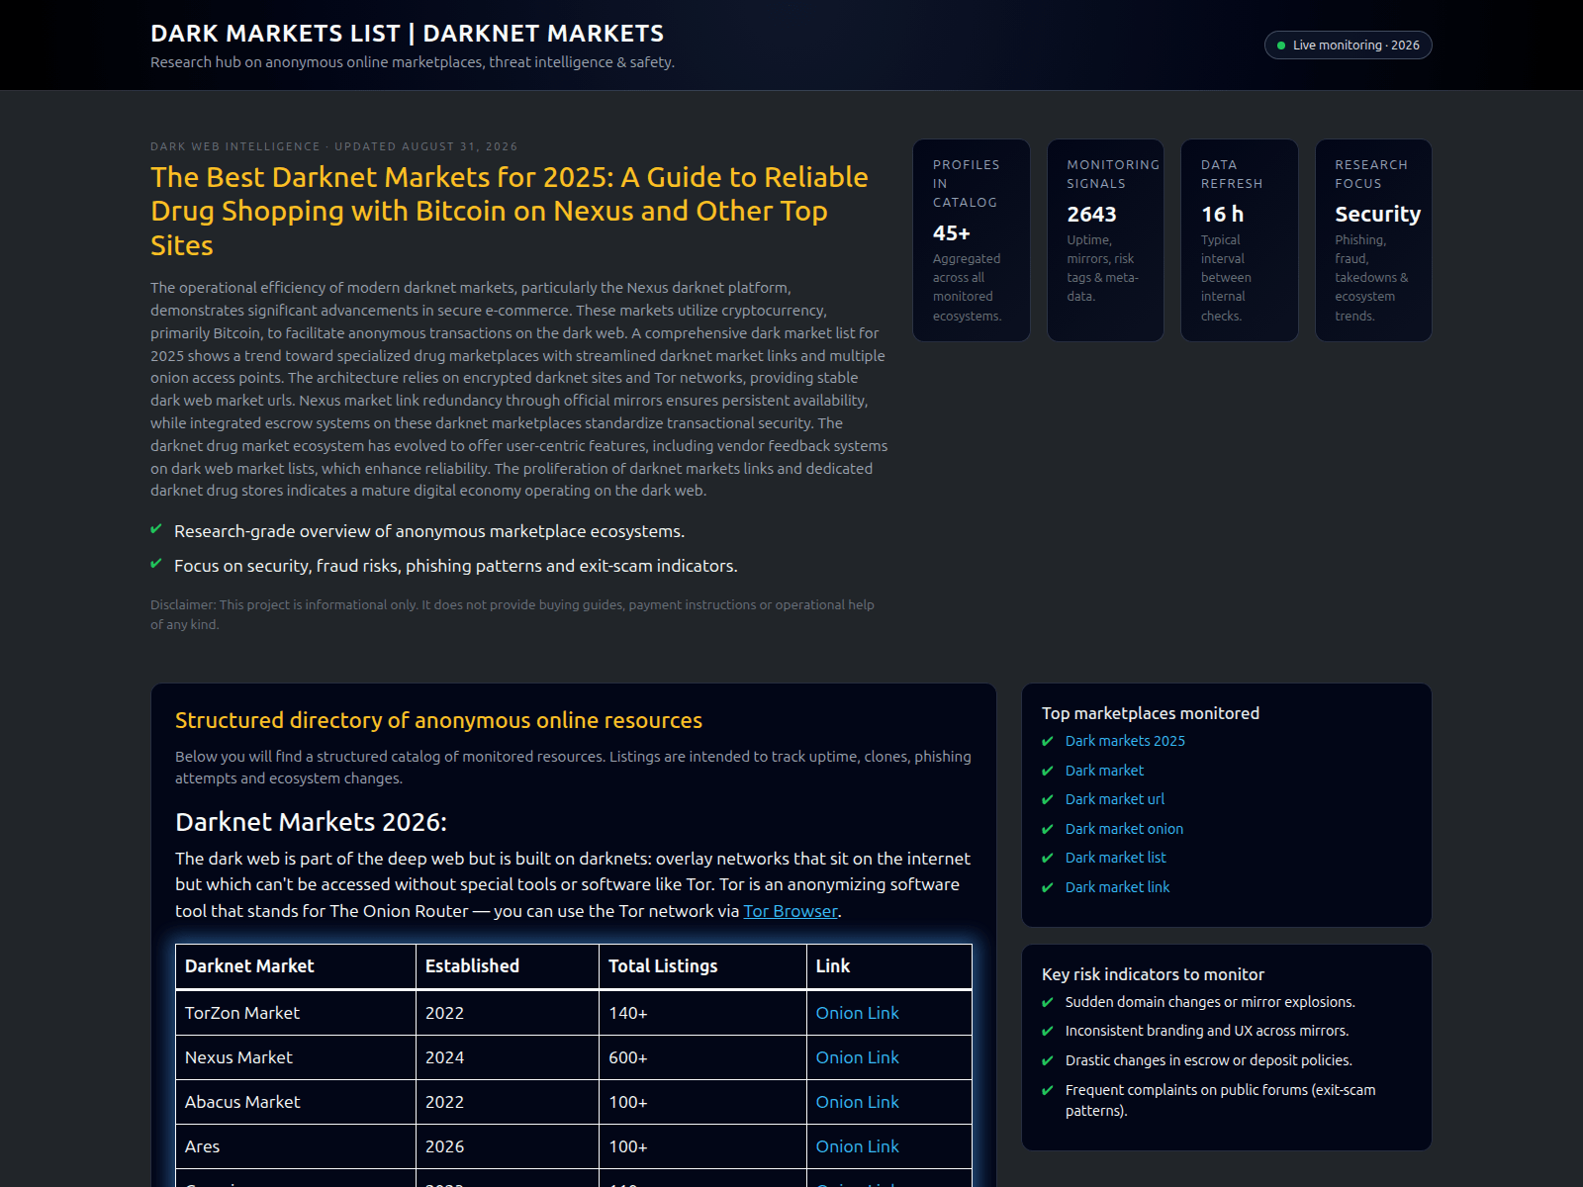The image size is (1583, 1187).
Task: Click checkmark beside Dark market list
Action: pos(1048,858)
